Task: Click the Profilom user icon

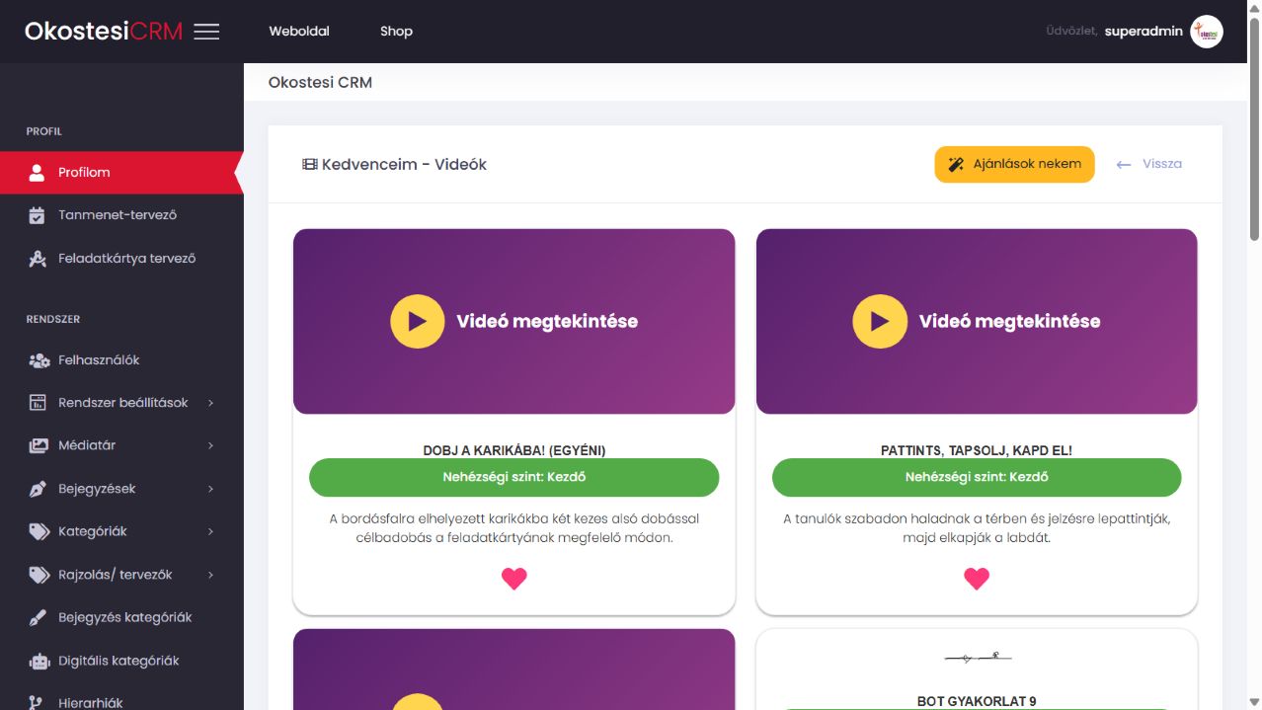Action: click(38, 173)
